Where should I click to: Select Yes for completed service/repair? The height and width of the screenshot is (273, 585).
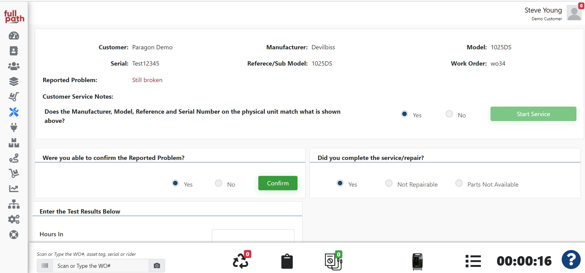click(340, 183)
